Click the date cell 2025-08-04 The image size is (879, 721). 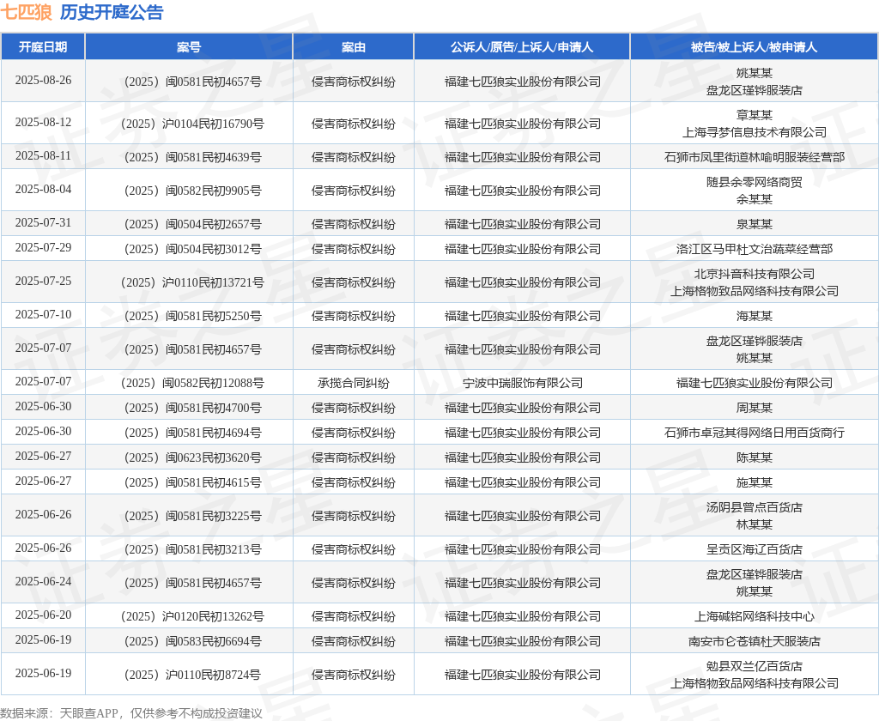point(43,190)
